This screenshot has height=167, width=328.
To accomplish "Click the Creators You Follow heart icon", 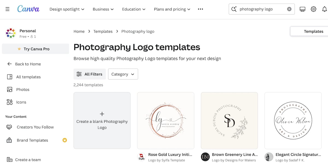I will pyautogui.click(x=9, y=127).
